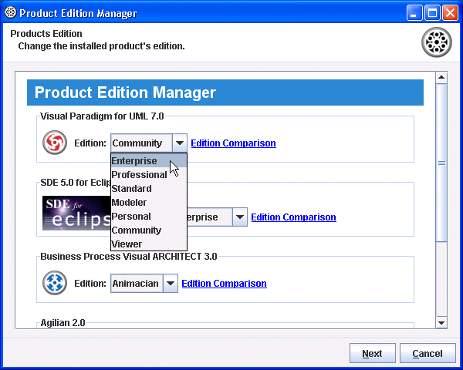Click the Cancel button
This screenshot has width=463, height=370.
428,353
